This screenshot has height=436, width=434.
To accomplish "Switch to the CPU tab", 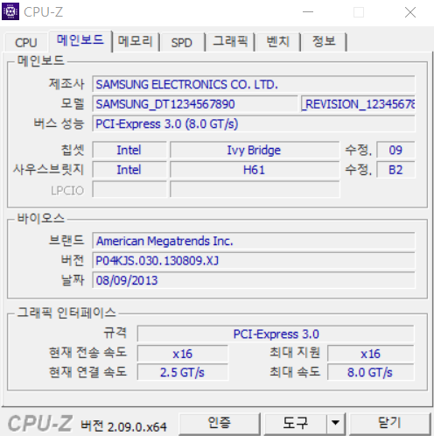I will [26, 43].
